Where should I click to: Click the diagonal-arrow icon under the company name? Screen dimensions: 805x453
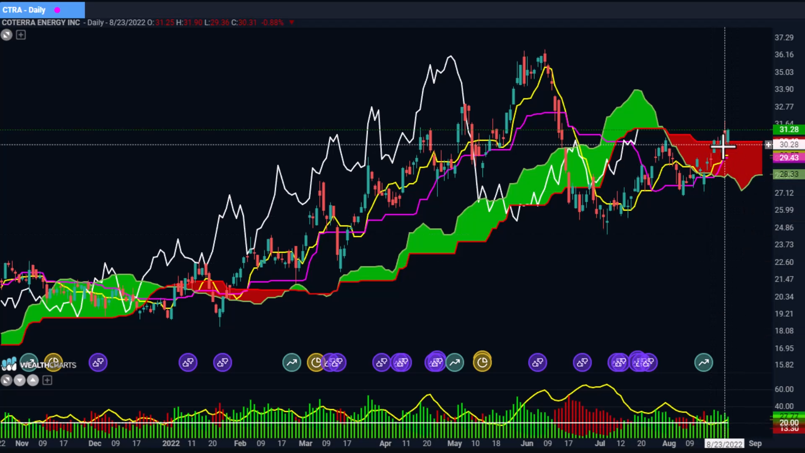point(6,35)
